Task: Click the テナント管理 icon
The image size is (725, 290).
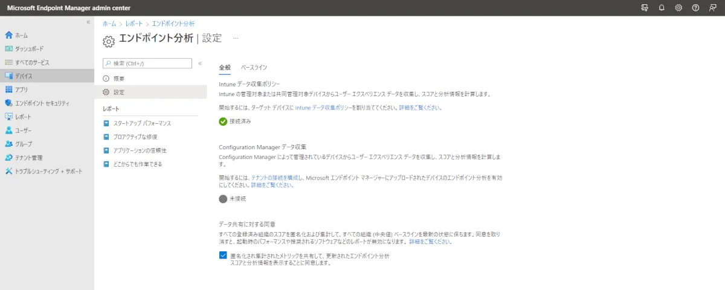Action: point(8,157)
